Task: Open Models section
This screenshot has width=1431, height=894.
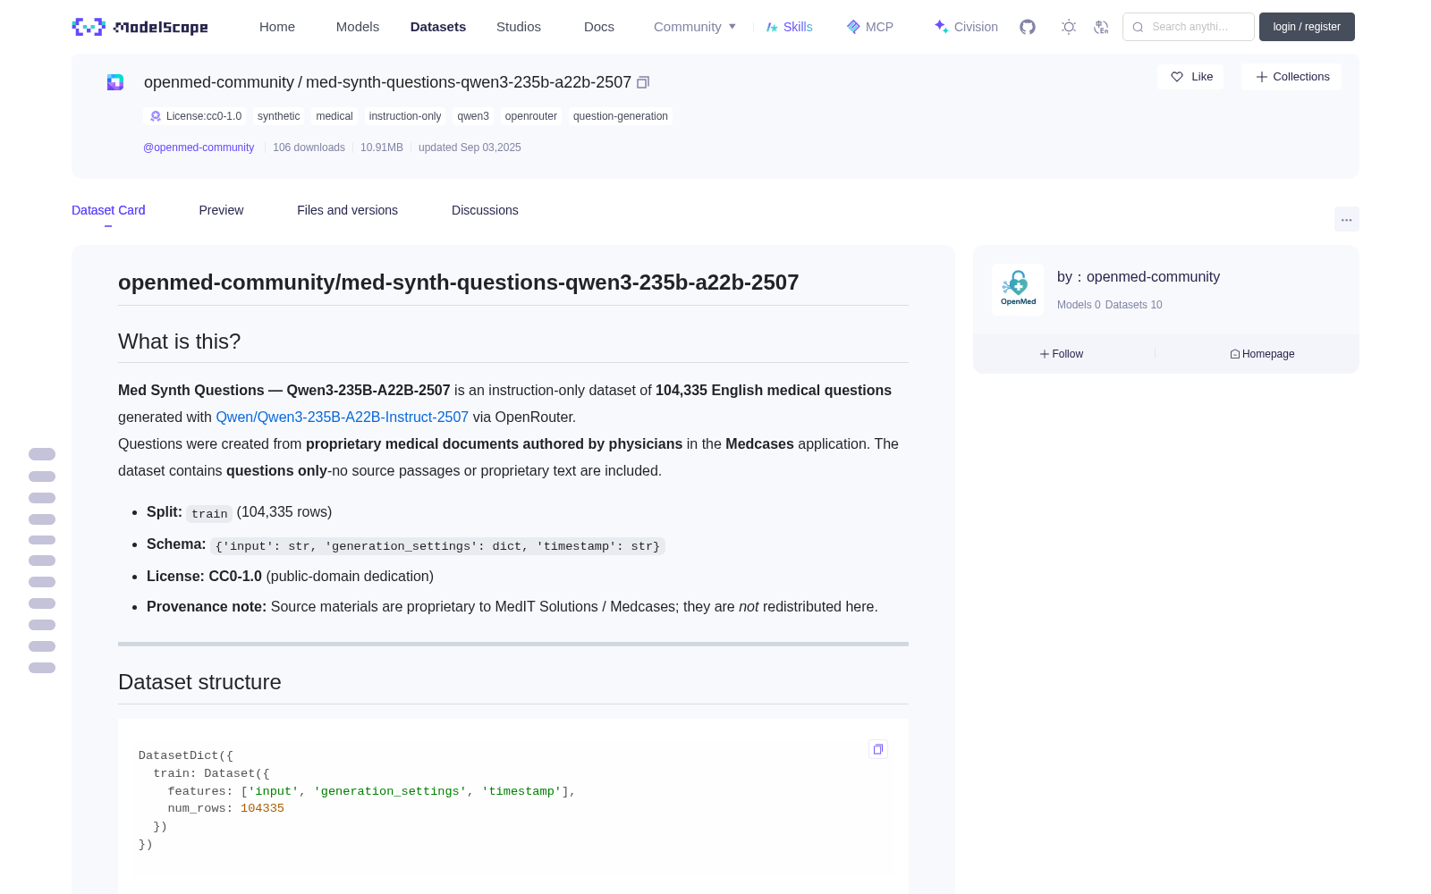Action: click(358, 27)
